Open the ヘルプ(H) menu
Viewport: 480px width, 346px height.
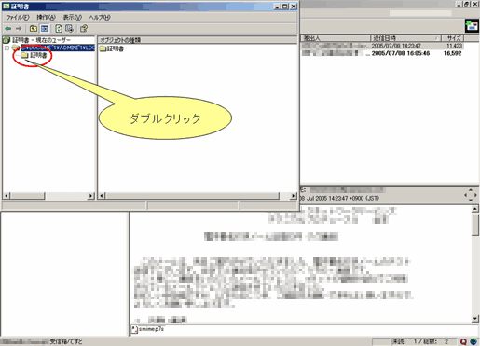coord(100,18)
